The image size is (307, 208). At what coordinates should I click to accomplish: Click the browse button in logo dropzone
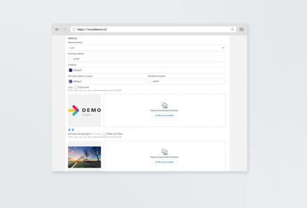(x=164, y=115)
